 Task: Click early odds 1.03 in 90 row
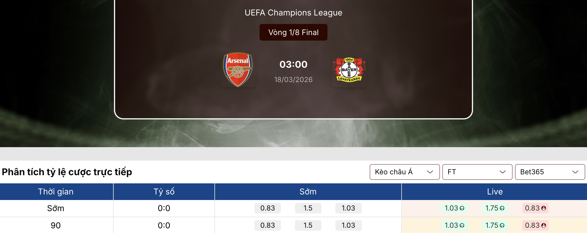click(x=348, y=225)
